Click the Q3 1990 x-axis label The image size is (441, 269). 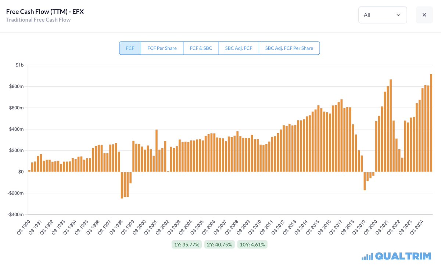[24, 227]
